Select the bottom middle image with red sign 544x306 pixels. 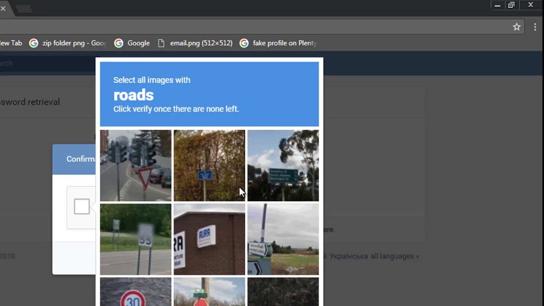tap(209, 292)
